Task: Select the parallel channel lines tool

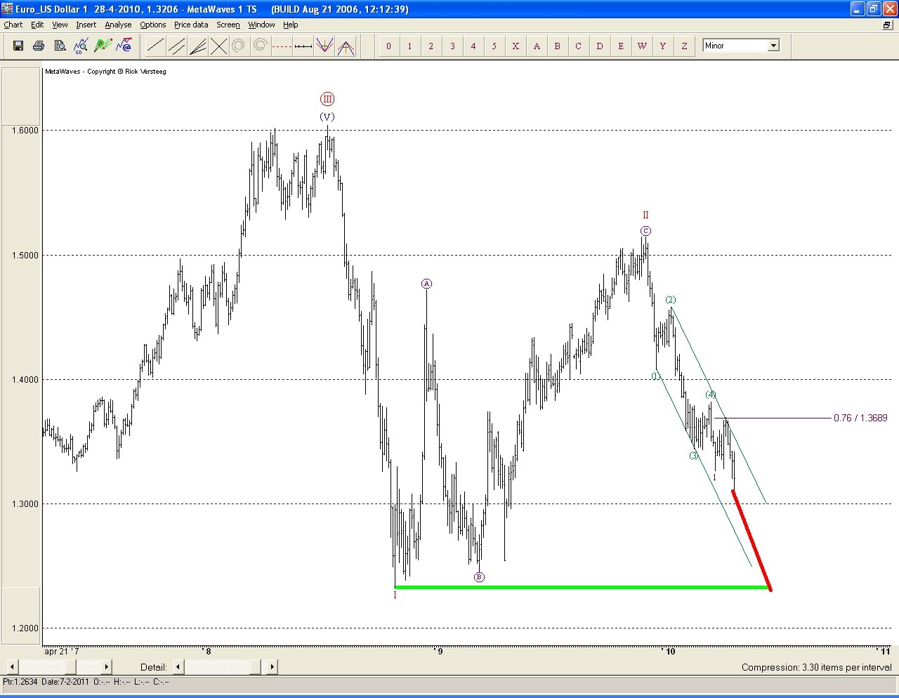Action: [177, 46]
